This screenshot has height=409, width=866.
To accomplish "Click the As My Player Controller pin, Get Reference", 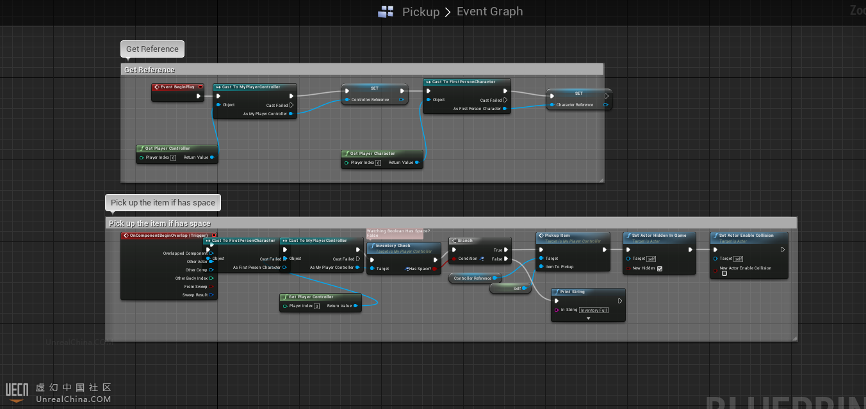I will 291,114.
